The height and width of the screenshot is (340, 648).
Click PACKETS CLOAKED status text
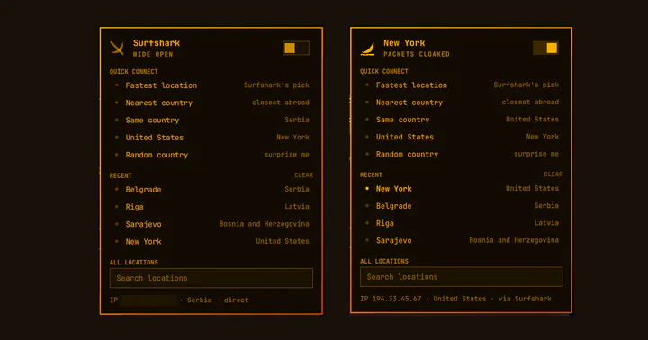(417, 54)
